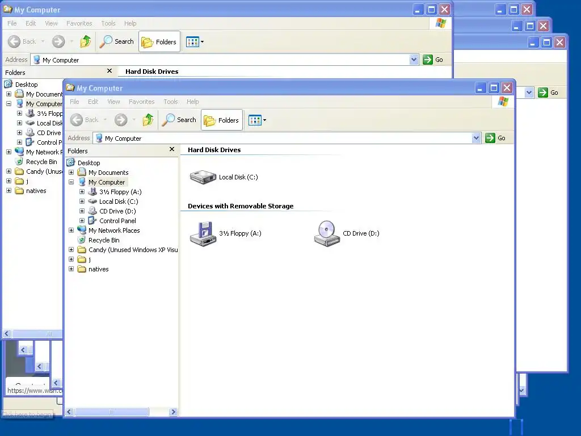Click the Go button in back left window
The height and width of the screenshot is (436, 581).
point(433,60)
